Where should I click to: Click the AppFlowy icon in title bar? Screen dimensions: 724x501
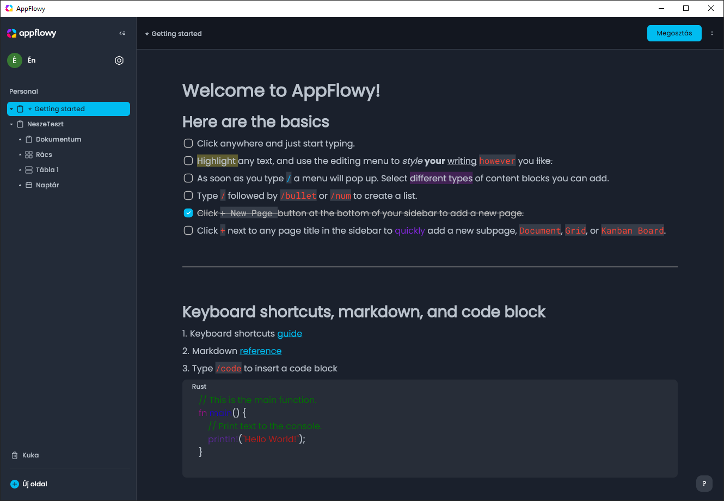pyautogui.click(x=9, y=8)
